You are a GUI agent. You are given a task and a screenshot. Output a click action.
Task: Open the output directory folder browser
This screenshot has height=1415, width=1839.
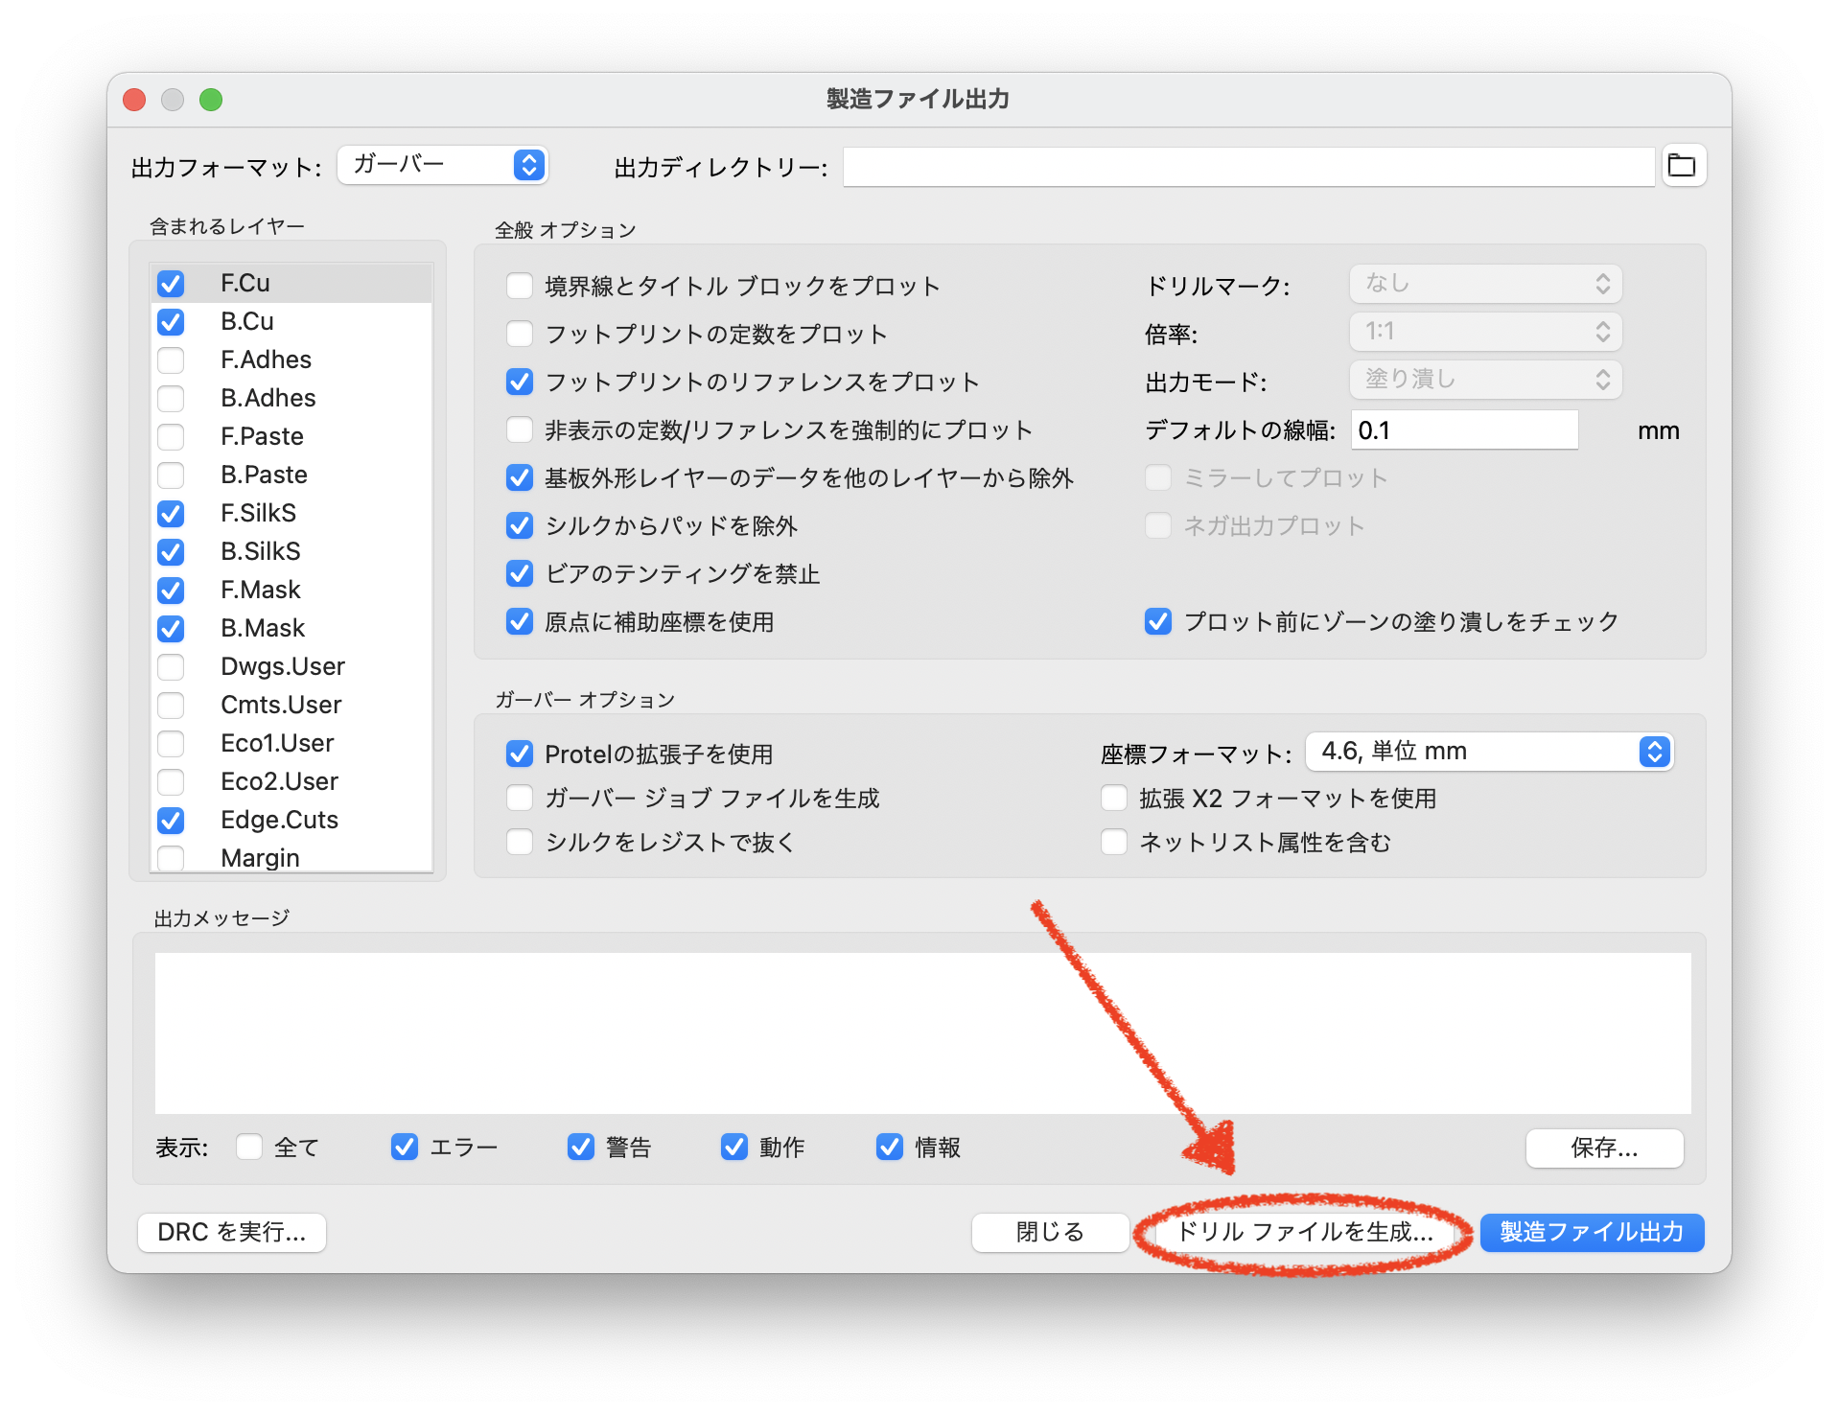[1683, 166]
